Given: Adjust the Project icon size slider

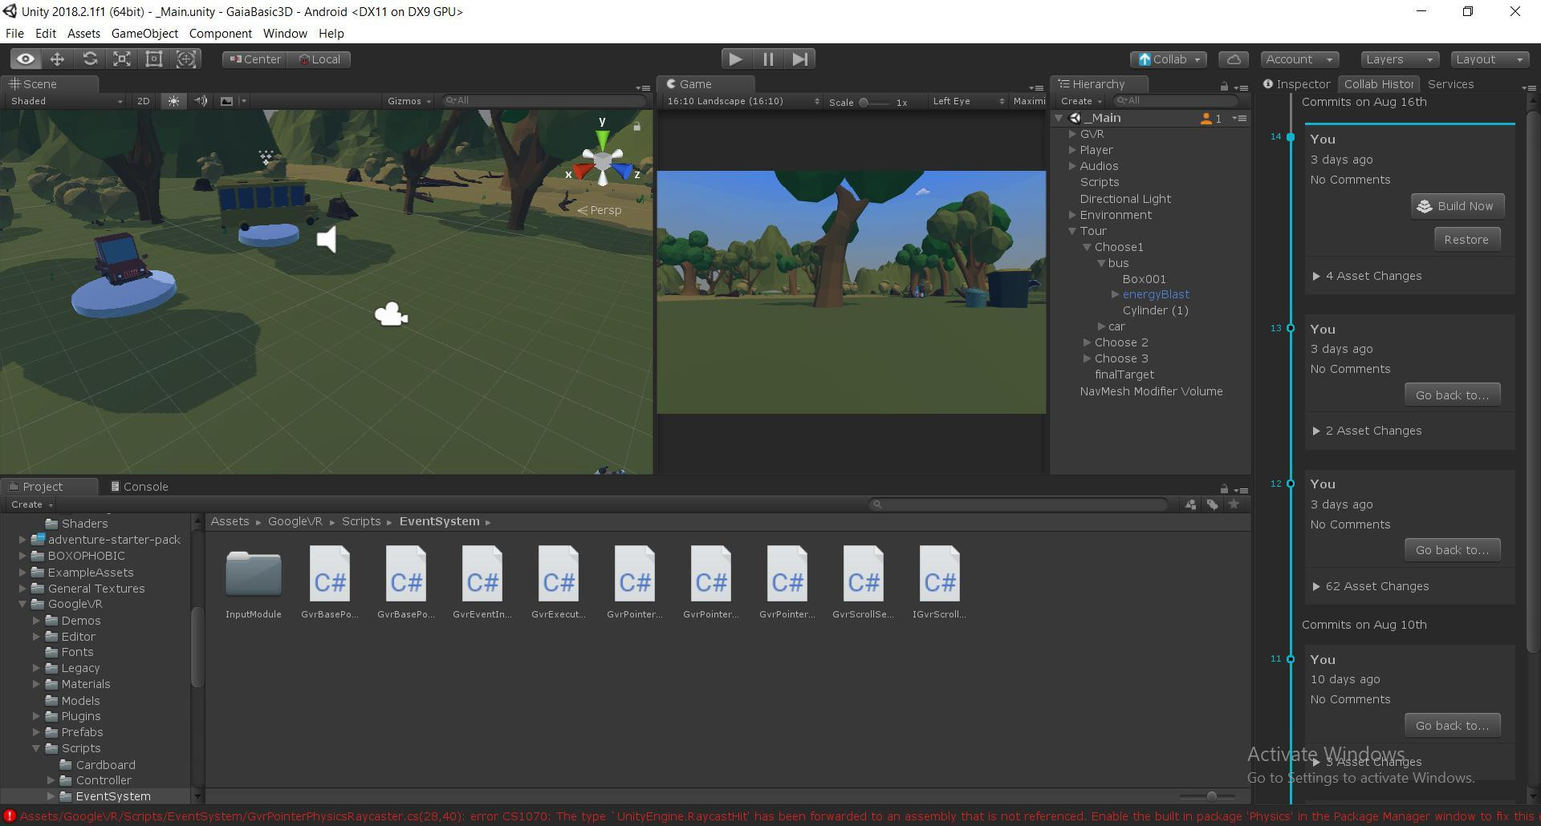Looking at the screenshot, I should click(1211, 796).
